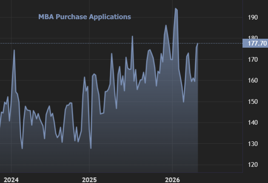Image resolution: width=268 pixels, height=183 pixels.
Task: Click the highest peak of the chart line
Action: 176,8
